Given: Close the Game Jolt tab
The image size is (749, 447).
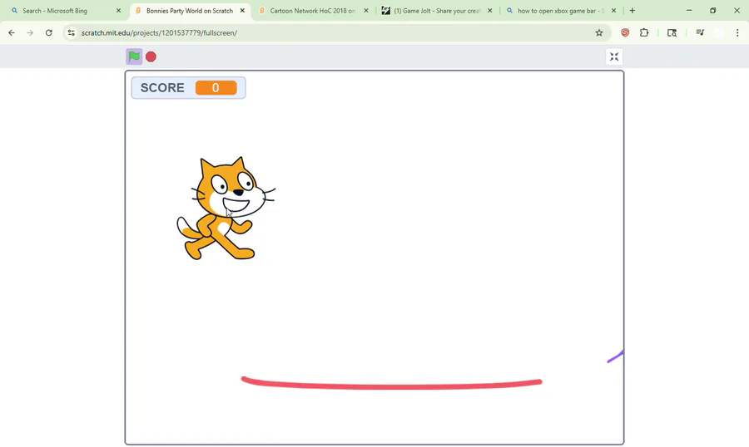Looking at the screenshot, I should pos(489,11).
